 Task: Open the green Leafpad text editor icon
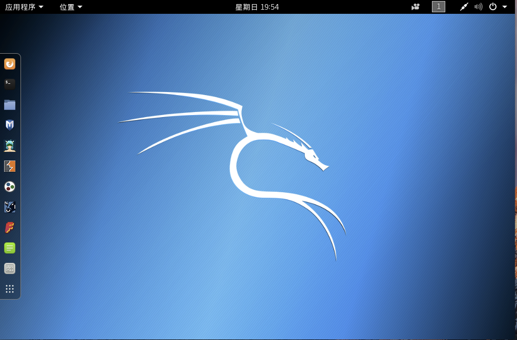[x=10, y=248]
